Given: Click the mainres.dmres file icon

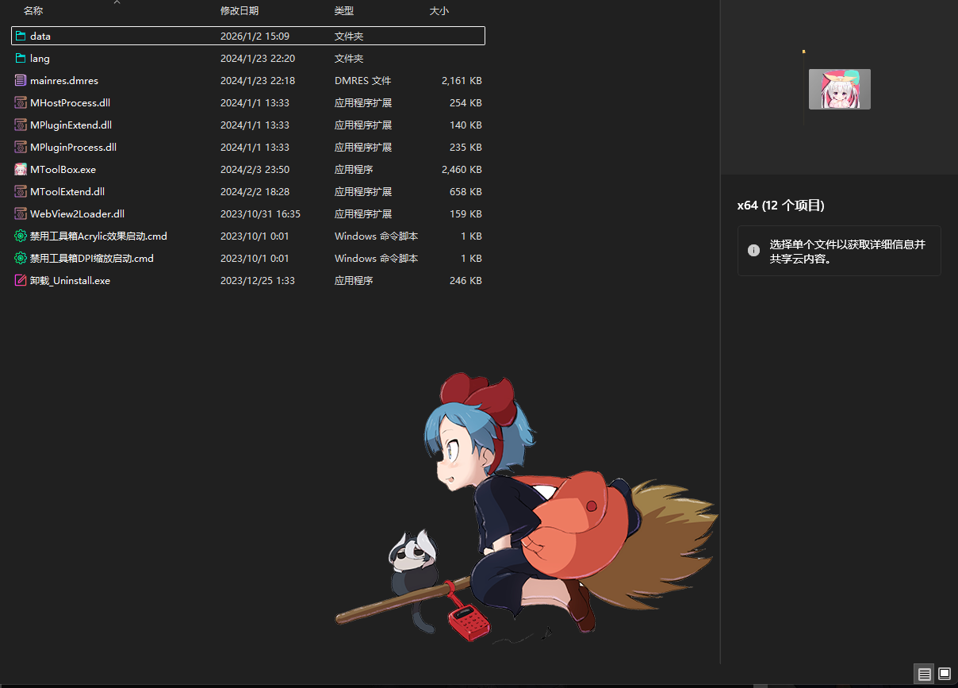Looking at the screenshot, I should [21, 80].
